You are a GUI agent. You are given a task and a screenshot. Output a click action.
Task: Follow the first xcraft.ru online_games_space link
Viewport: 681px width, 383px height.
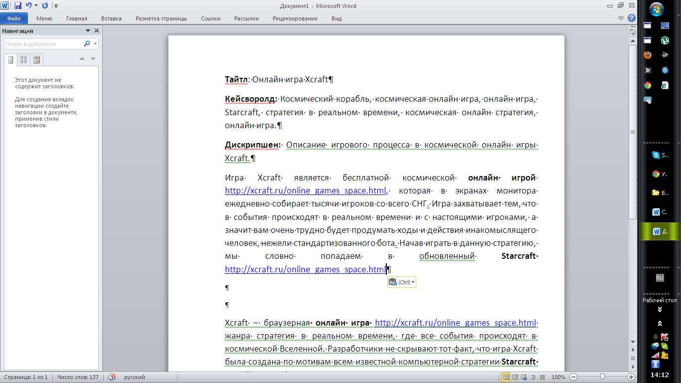pyautogui.click(x=306, y=191)
